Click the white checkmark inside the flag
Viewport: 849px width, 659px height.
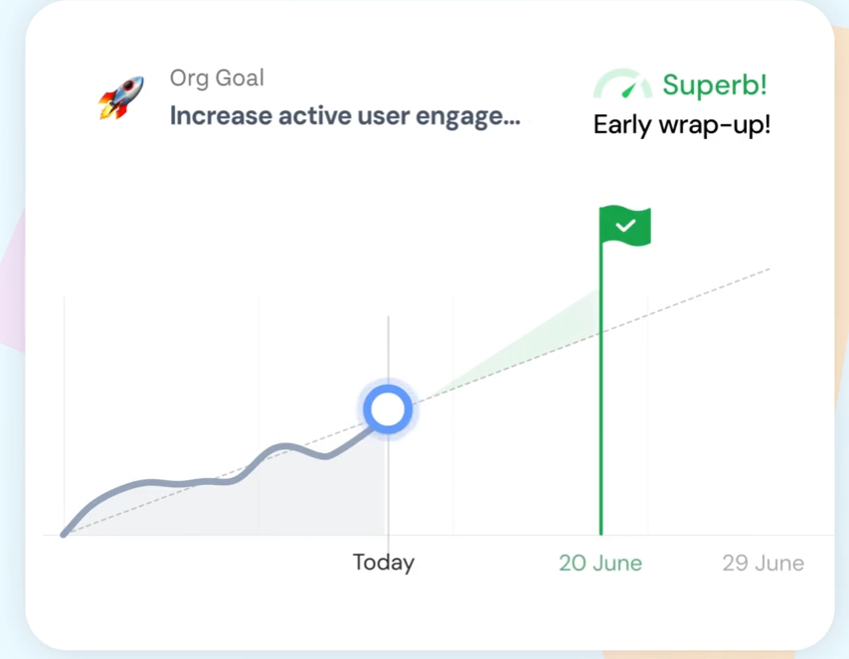pos(625,226)
